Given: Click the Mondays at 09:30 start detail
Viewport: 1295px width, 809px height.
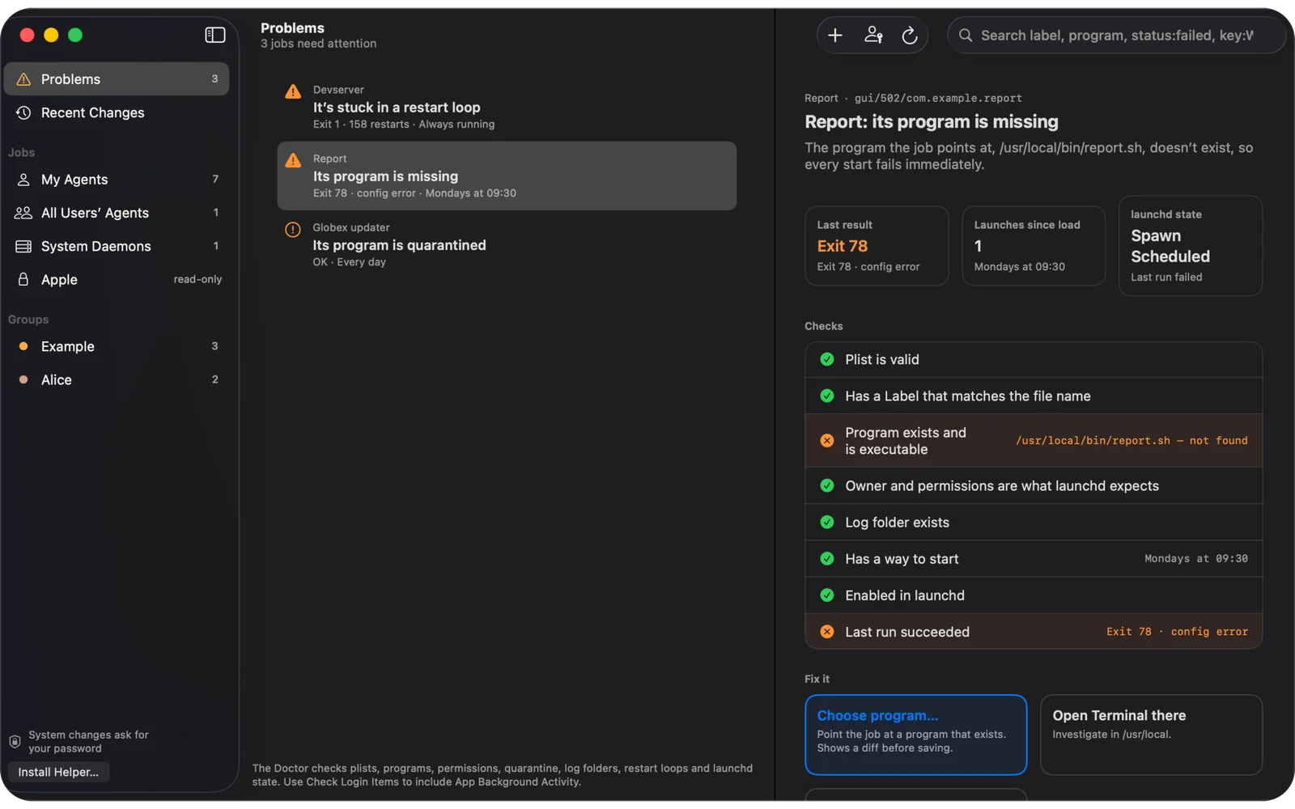Looking at the screenshot, I should click(1196, 559).
